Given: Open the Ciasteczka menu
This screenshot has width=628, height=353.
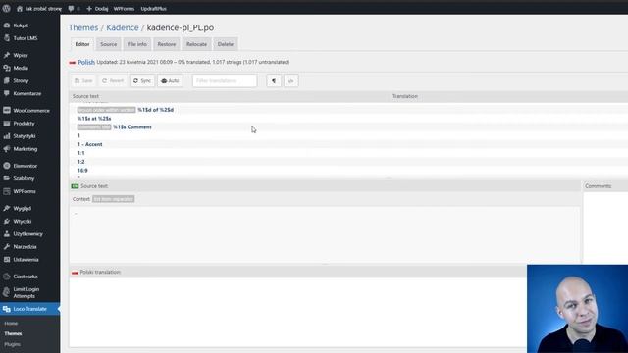Looking at the screenshot, I should tap(26, 277).
